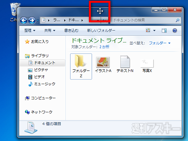Select お気に入り in the navigation pane
Viewport: 188px width, 141px height.
(40, 42)
